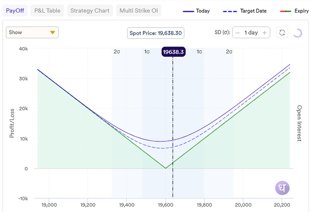Click the 1 day SD value
This screenshot has width=311, height=212.
tap(251, 32)
